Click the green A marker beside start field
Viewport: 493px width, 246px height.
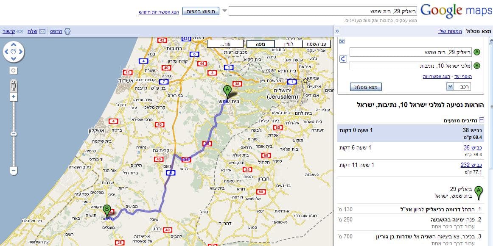pyautogui.click(x=477, y=52)
